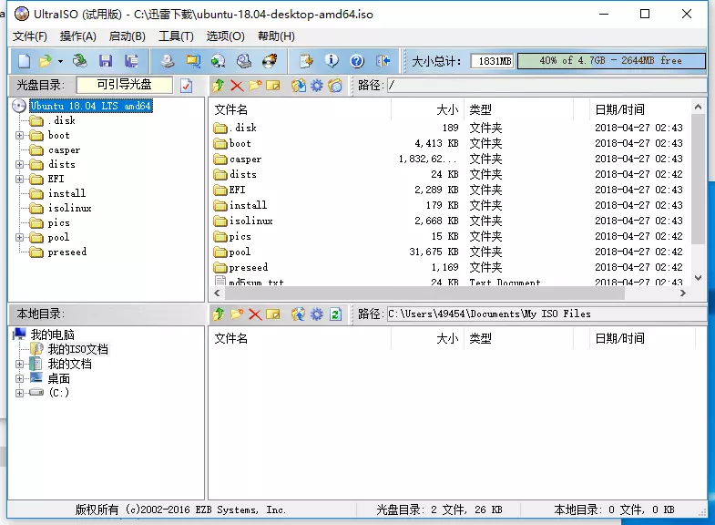The image size is (715, 525).
Task: Go up a level in the disc directory
Action: click(x=219, y=86)
